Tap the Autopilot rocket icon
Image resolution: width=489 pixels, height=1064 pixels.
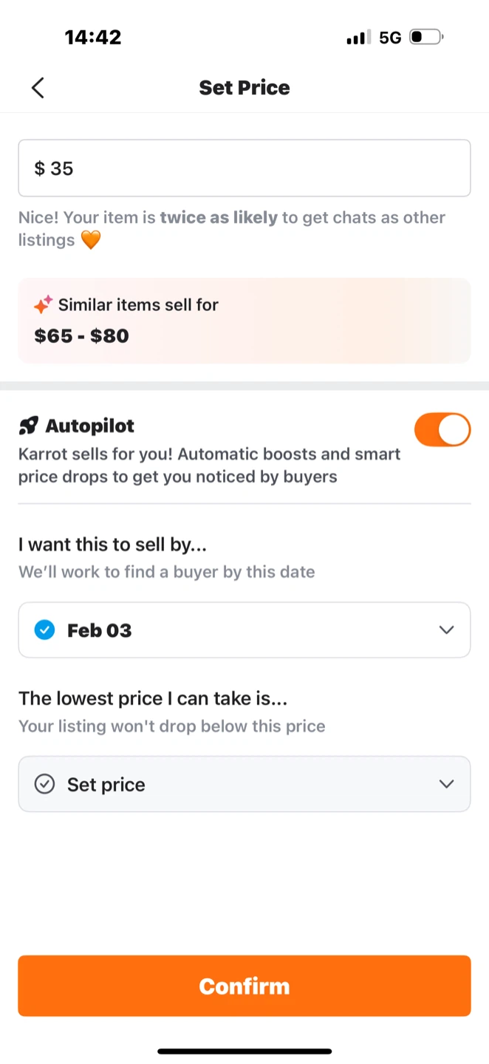(28, 426)
